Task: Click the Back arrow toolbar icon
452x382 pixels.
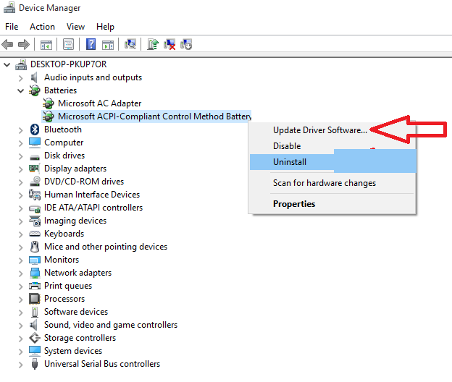Action: pos(7,44)
